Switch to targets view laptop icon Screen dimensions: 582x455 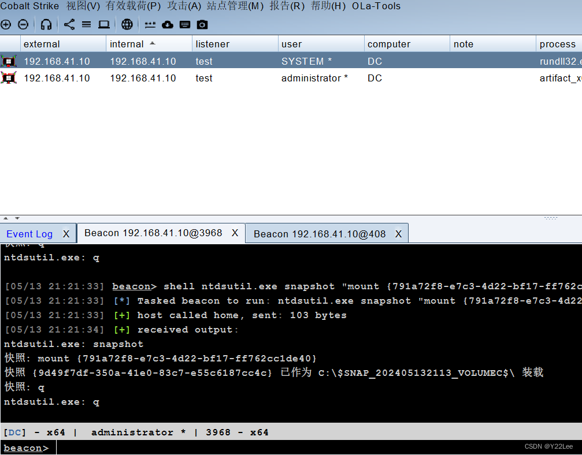pos(104,24)
